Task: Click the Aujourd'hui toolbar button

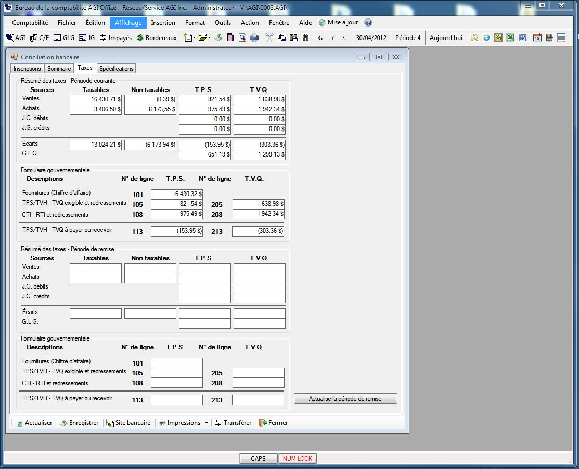Action: tap(446, 38)
